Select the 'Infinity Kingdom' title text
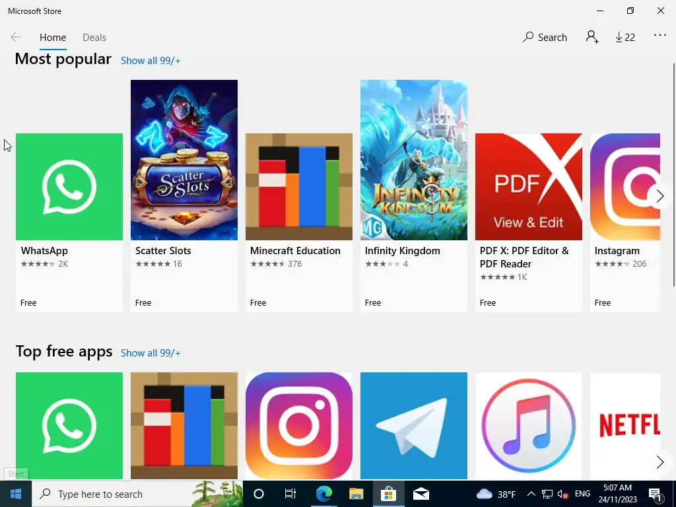Screen dimensions: 676x507 [x=402, y=251]
